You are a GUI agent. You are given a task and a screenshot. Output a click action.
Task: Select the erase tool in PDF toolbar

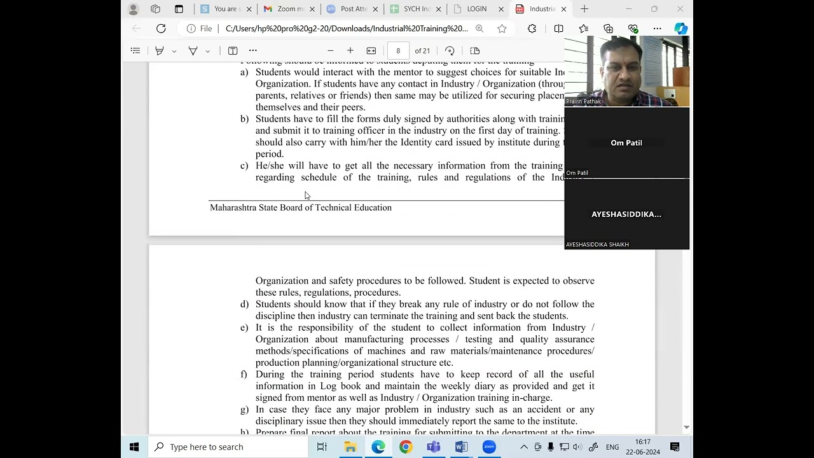193,51
